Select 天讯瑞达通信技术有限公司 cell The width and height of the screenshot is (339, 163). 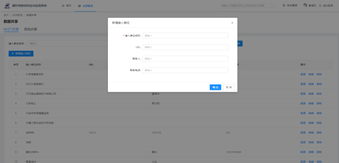(41, 94)
